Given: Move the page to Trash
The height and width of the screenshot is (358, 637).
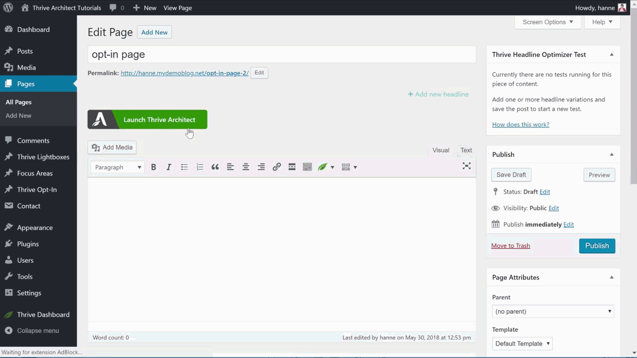Looking at the screenshot, I should (511, 246).
